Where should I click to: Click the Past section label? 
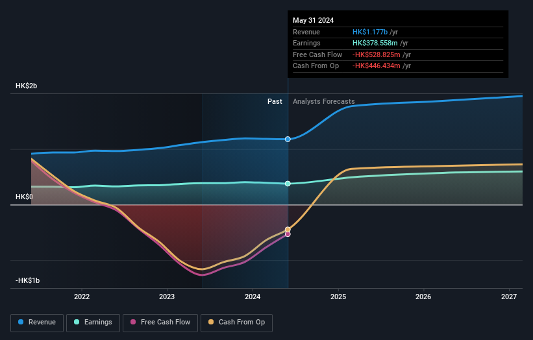[x=275, y=102]
